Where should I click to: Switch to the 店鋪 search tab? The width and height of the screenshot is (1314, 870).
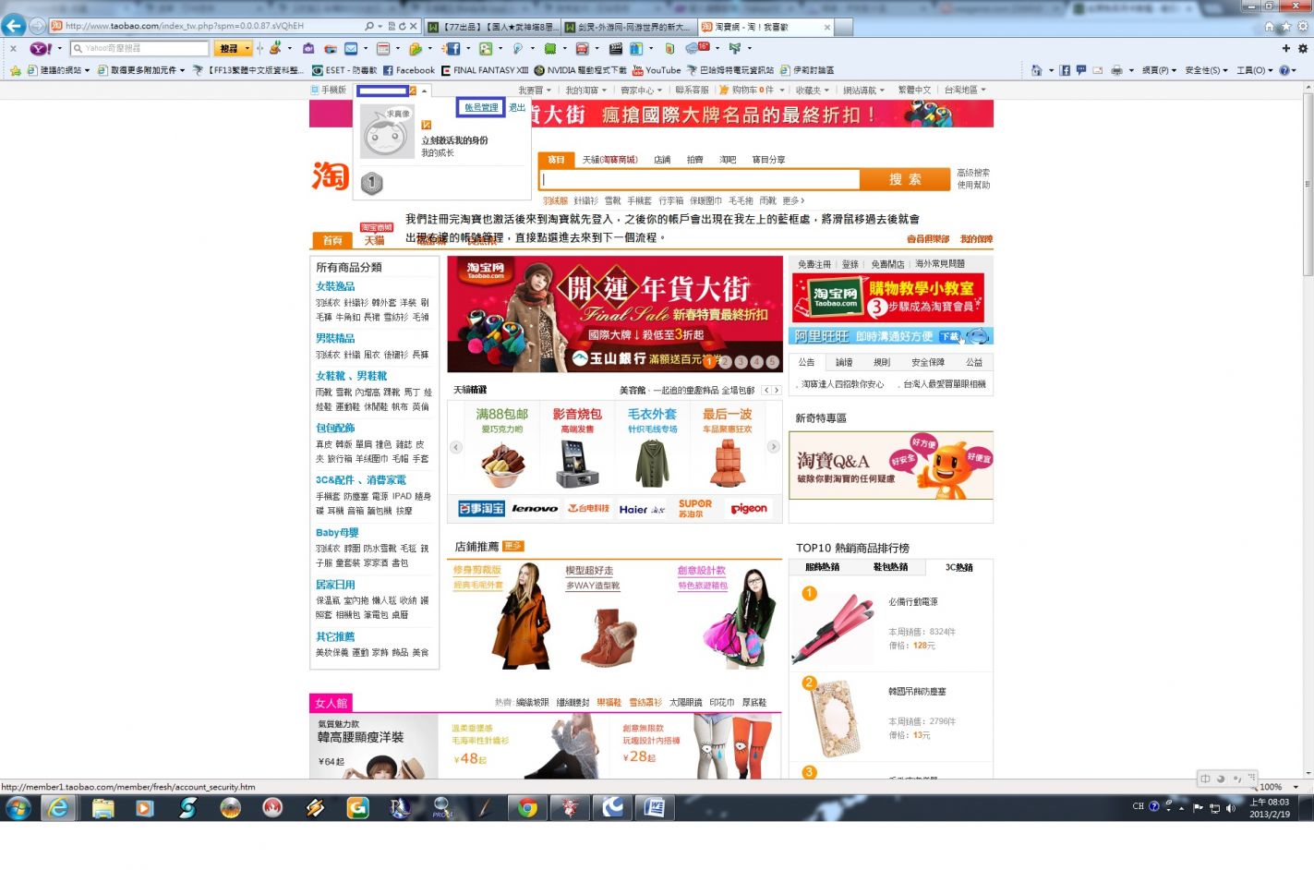tap(662, 160)
